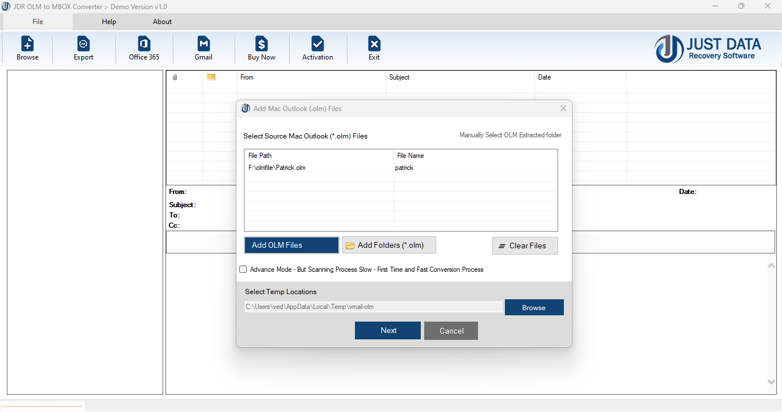The width and height of the screenshot is (782, 412).
Task: Click the app logo in dialog title bar
Action: (246, 108)
